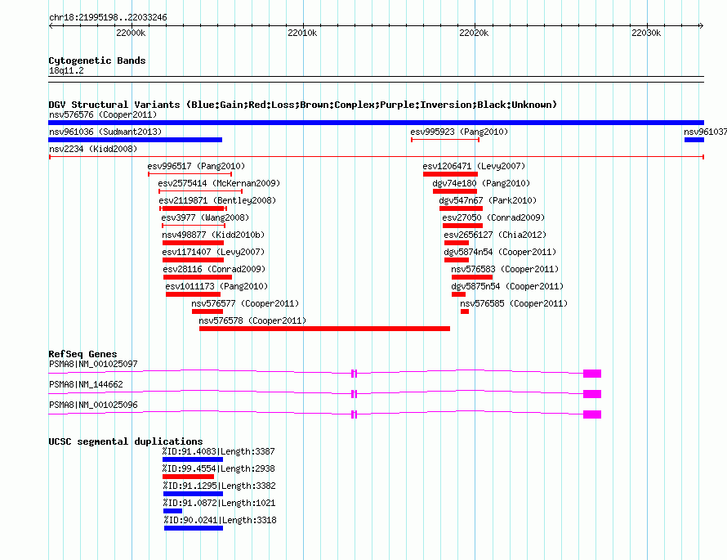Click the RefSeq Genes track title
The height and width of the screenshot is (560, 727).
(83, 353)
